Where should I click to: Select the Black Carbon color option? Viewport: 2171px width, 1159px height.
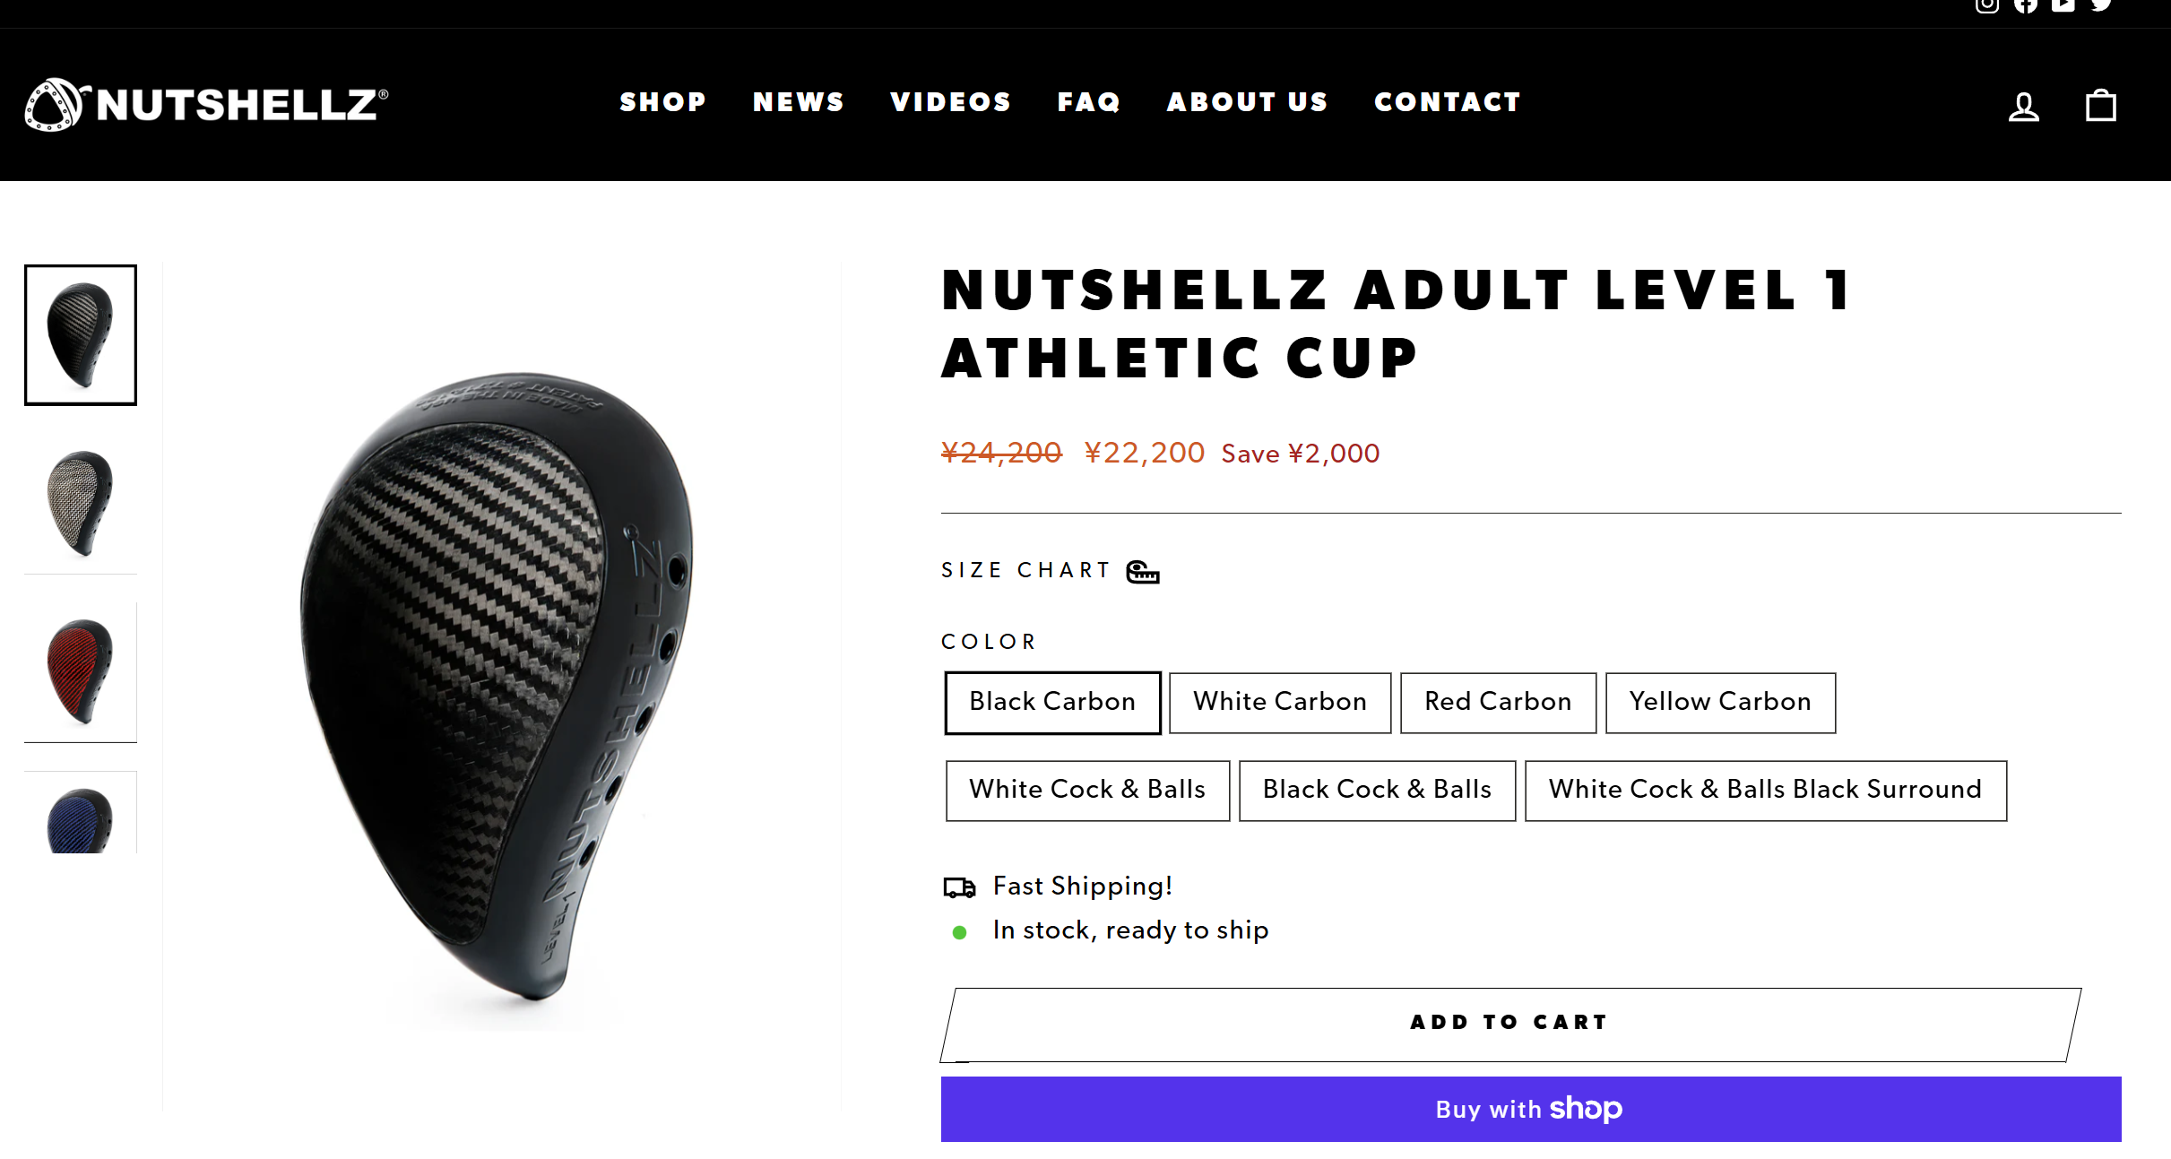[x=1052, y=702]
